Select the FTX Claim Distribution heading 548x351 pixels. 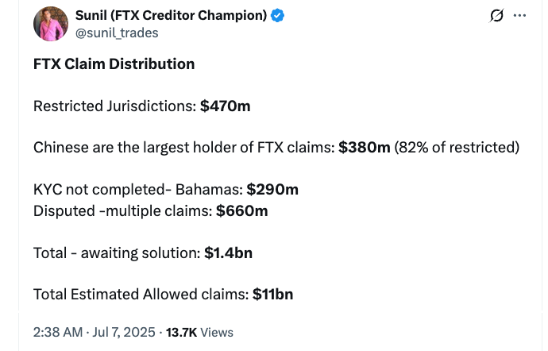114,64
